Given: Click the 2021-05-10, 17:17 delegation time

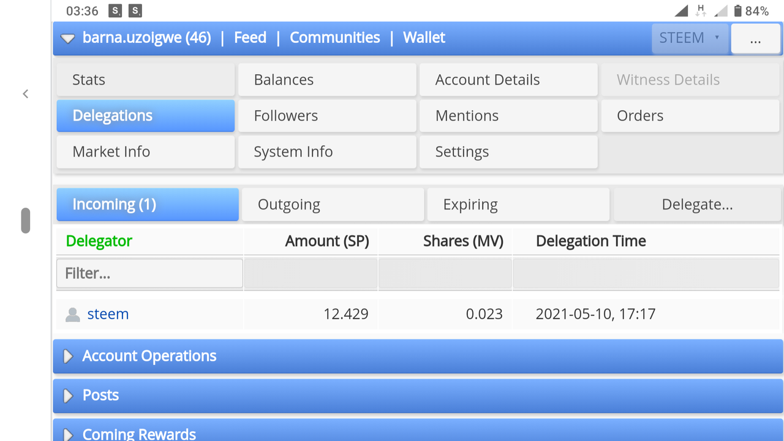Looking at the screenshot, I should click(595, 314).
